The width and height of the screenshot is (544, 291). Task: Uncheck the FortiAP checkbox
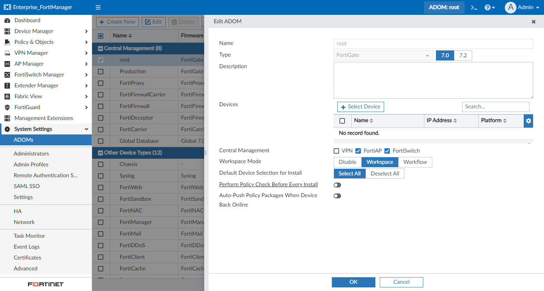(x=358, y=151)
